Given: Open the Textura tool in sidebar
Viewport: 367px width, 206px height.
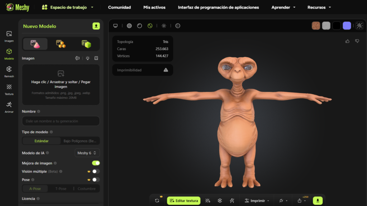Looking at the screenshot, I should [9, 89].
